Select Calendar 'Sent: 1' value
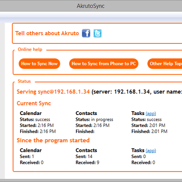This screenshot has height=182, width=182. (x=27, y=156)
